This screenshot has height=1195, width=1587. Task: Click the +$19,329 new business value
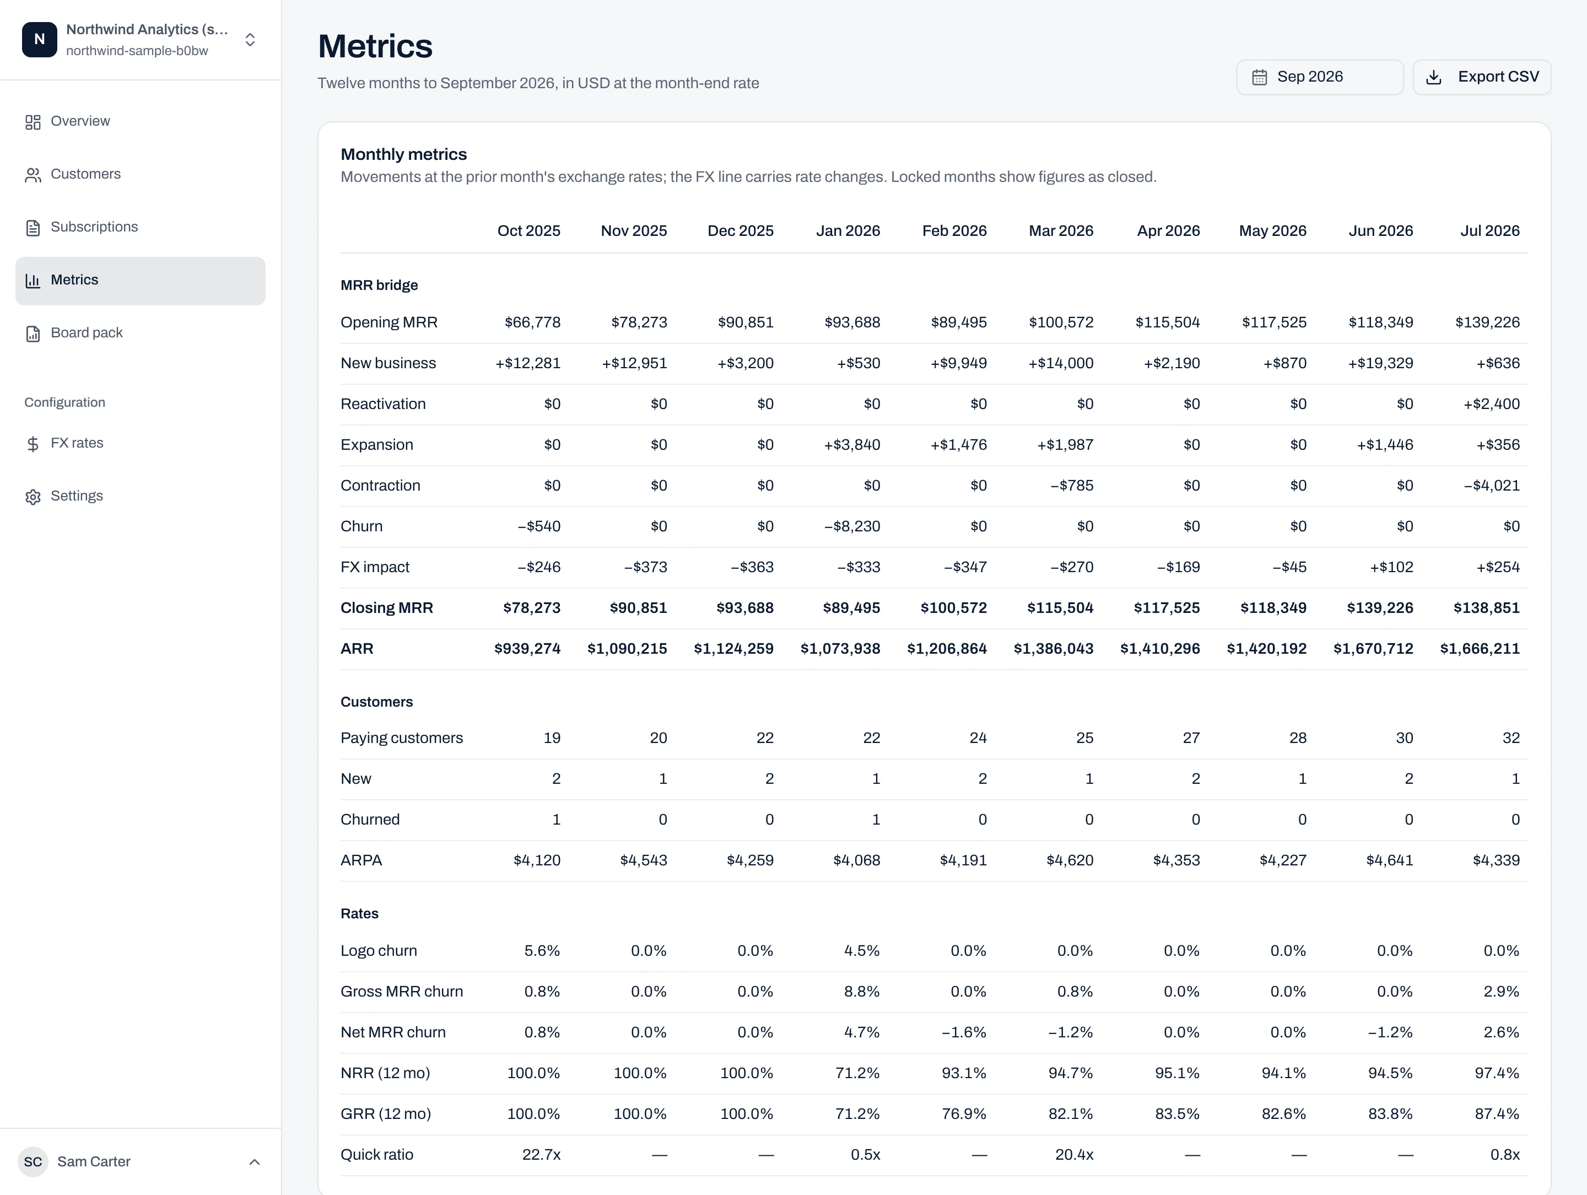(x=1380, y=363)
